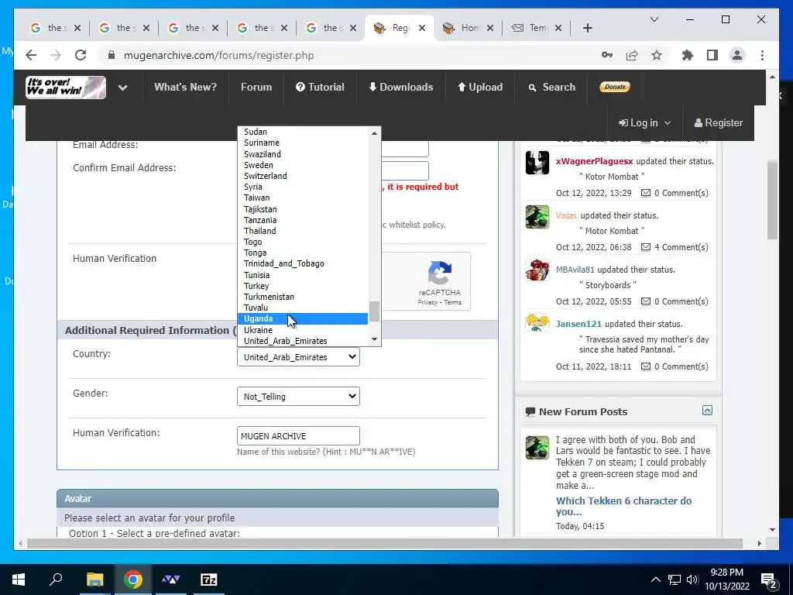Screen dimensions: 793x595
Task: Click the Register link
Action: (x=718, y=123)
